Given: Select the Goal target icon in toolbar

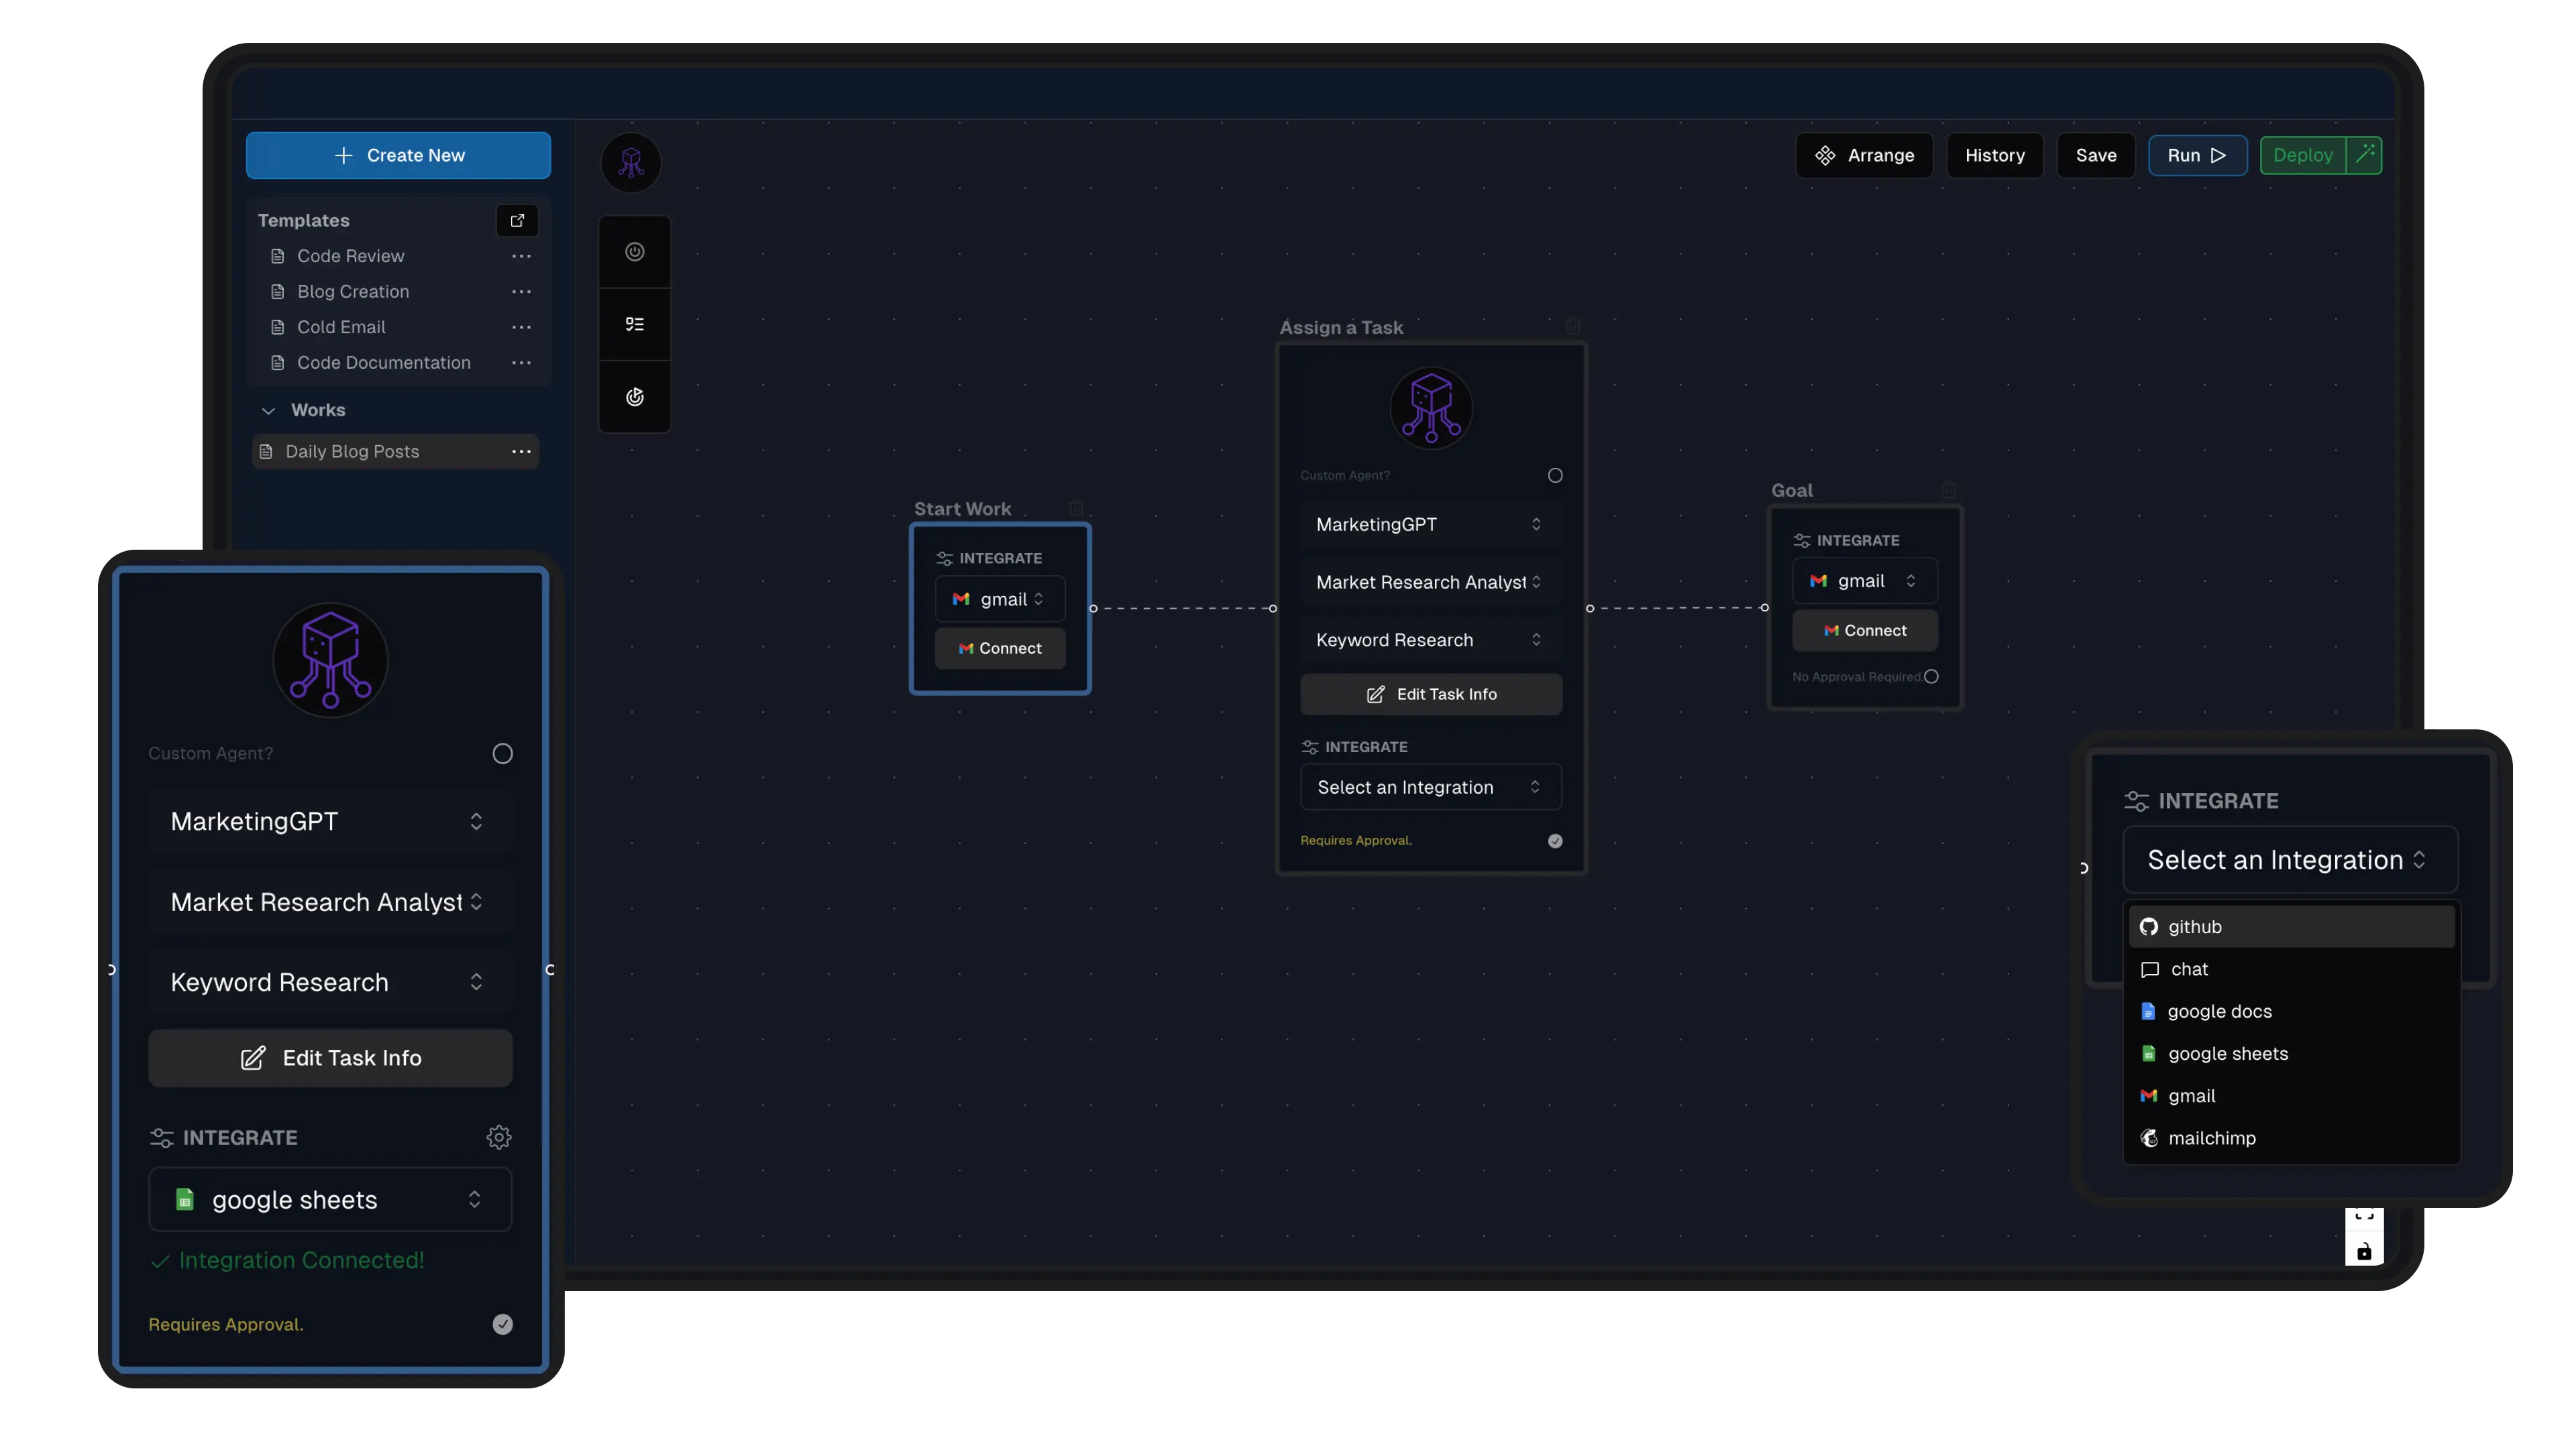Looking at the screenshot, I should [635, 397].
